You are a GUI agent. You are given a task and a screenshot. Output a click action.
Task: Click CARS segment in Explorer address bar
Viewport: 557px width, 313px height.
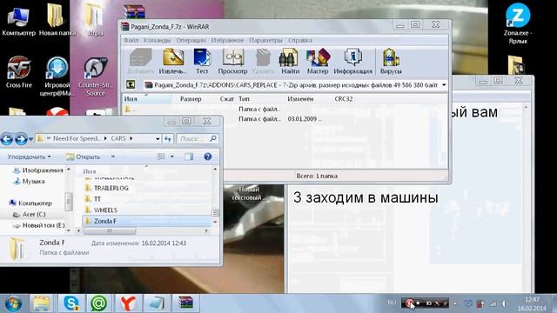pos(118,138)
